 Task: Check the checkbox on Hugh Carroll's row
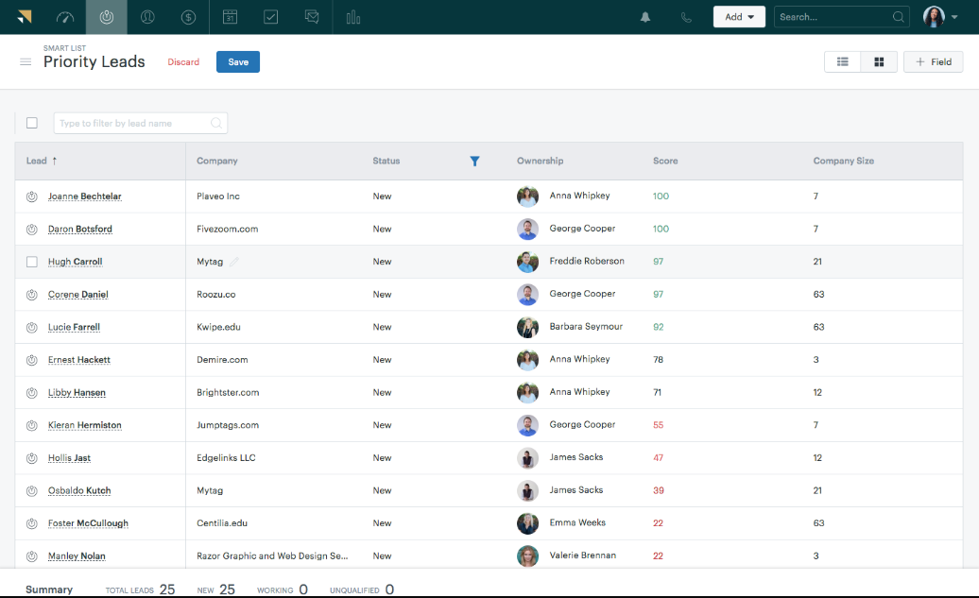click(x=31, y=262)
